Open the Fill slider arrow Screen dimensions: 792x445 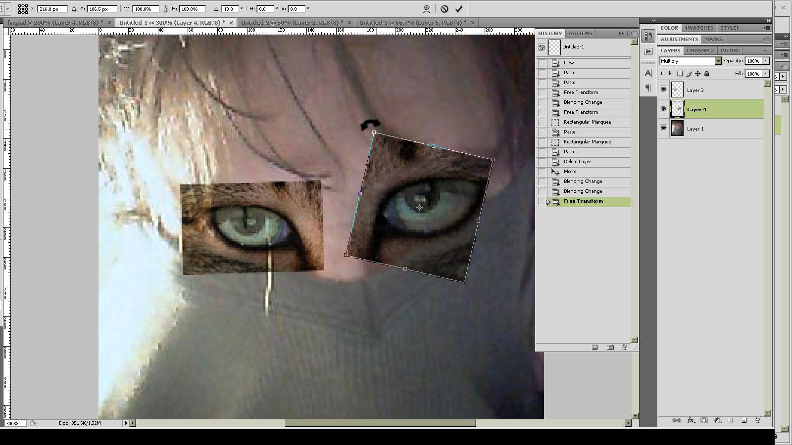tap(766, 74)
